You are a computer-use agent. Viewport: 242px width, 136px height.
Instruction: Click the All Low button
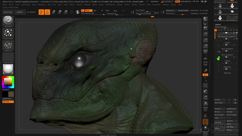220,112
